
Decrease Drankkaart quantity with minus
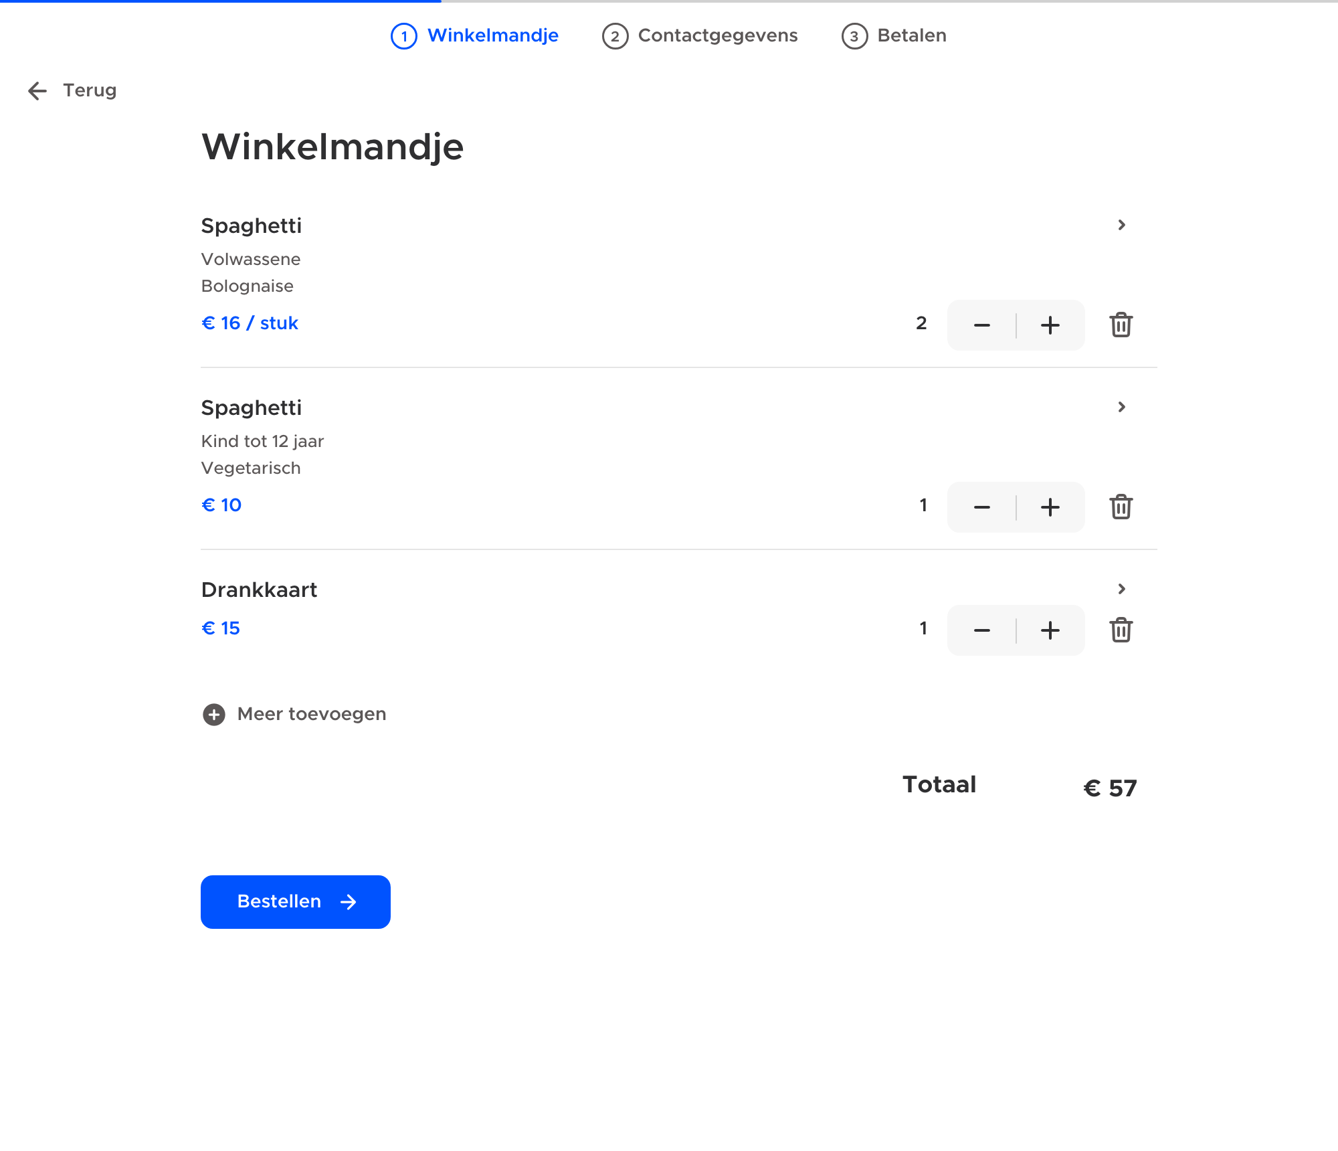point(981,630)
